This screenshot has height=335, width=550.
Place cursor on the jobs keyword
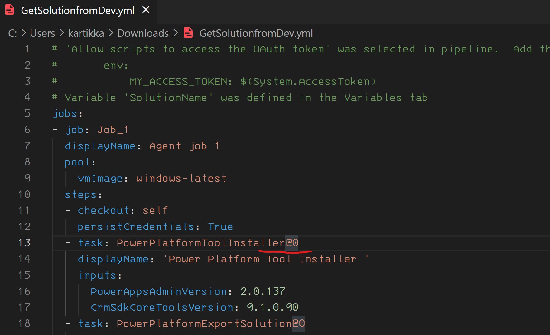tap(65, 114)
